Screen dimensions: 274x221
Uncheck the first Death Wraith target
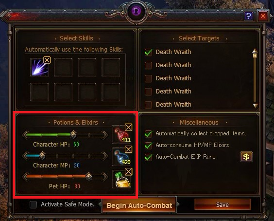[148, 52]
